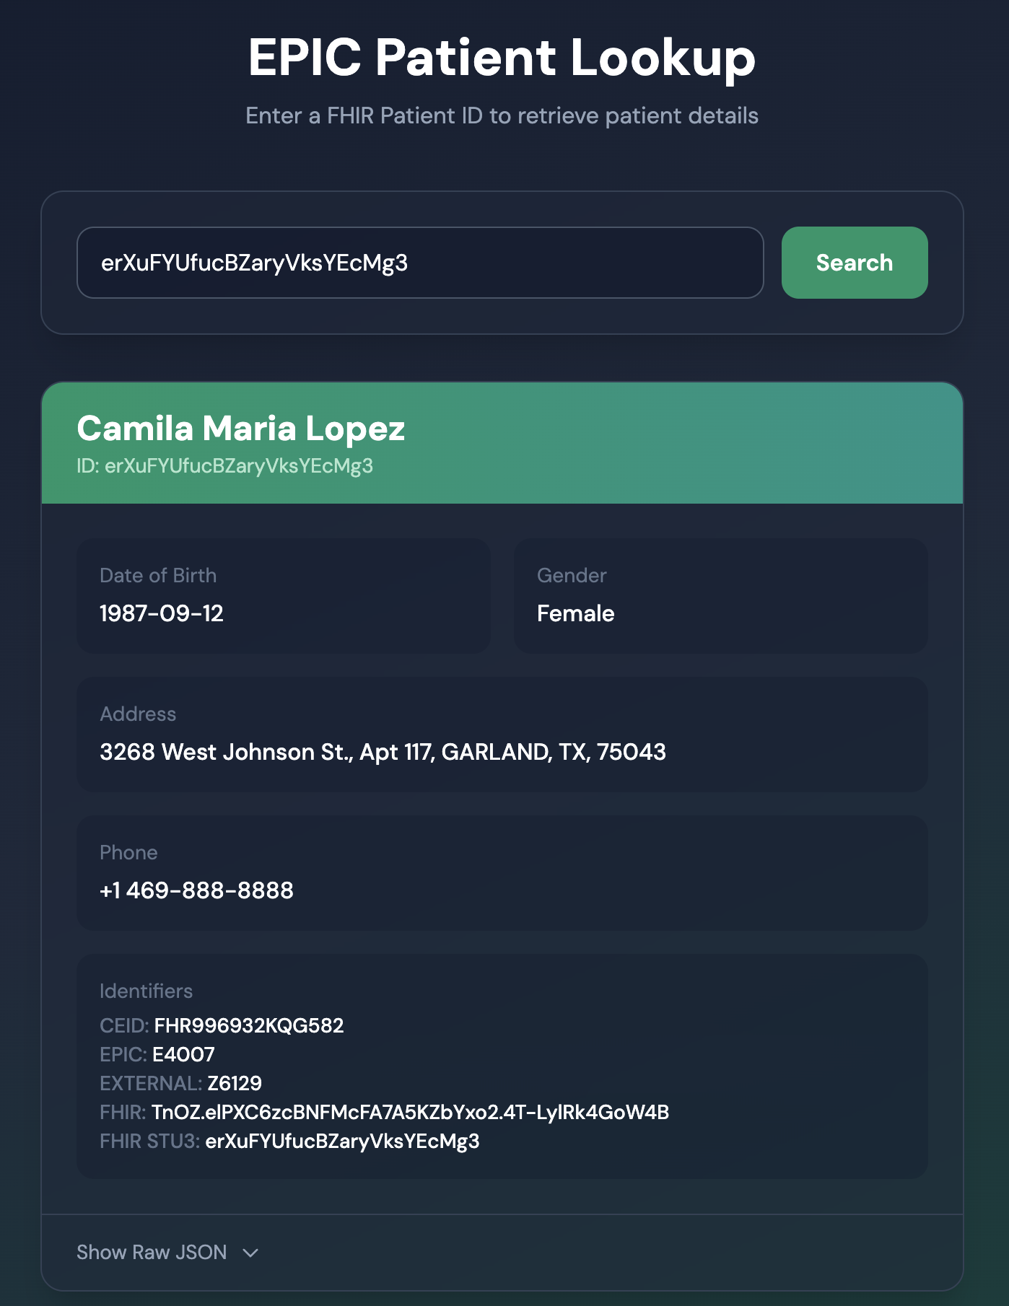Click the phone number +1 469-888-8888
Image resolution: width=1009 pixels, height=1306 pixels.
196,890
